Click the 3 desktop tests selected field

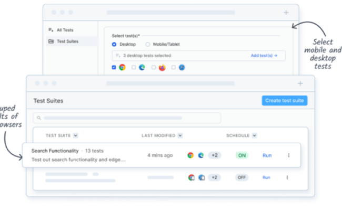(198, 56)
